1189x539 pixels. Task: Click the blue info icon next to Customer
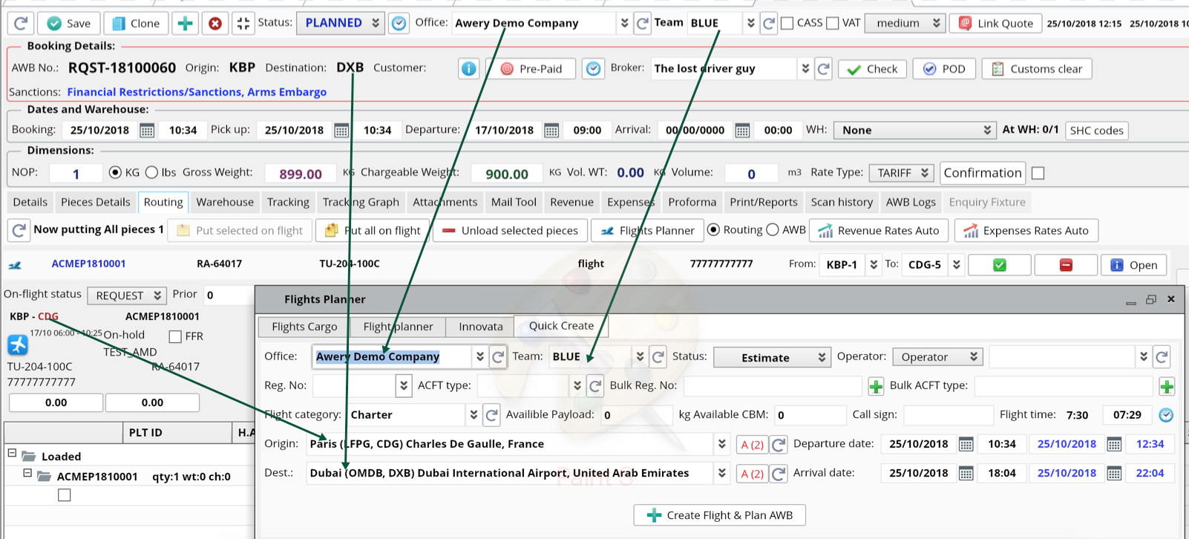(x=469, y=69)
